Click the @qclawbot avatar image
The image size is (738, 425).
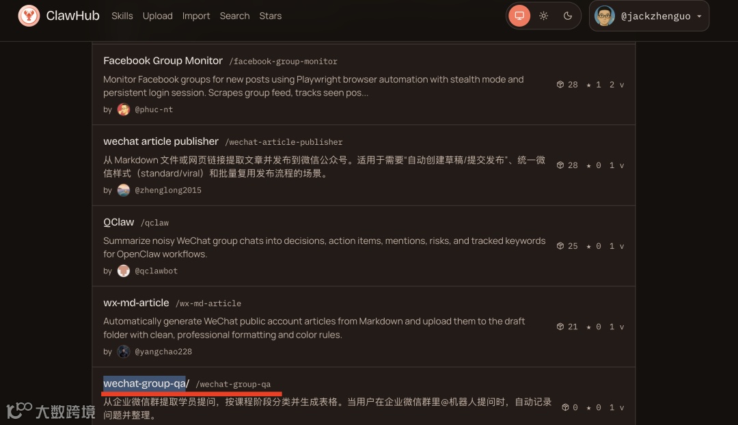pos(123,271)
